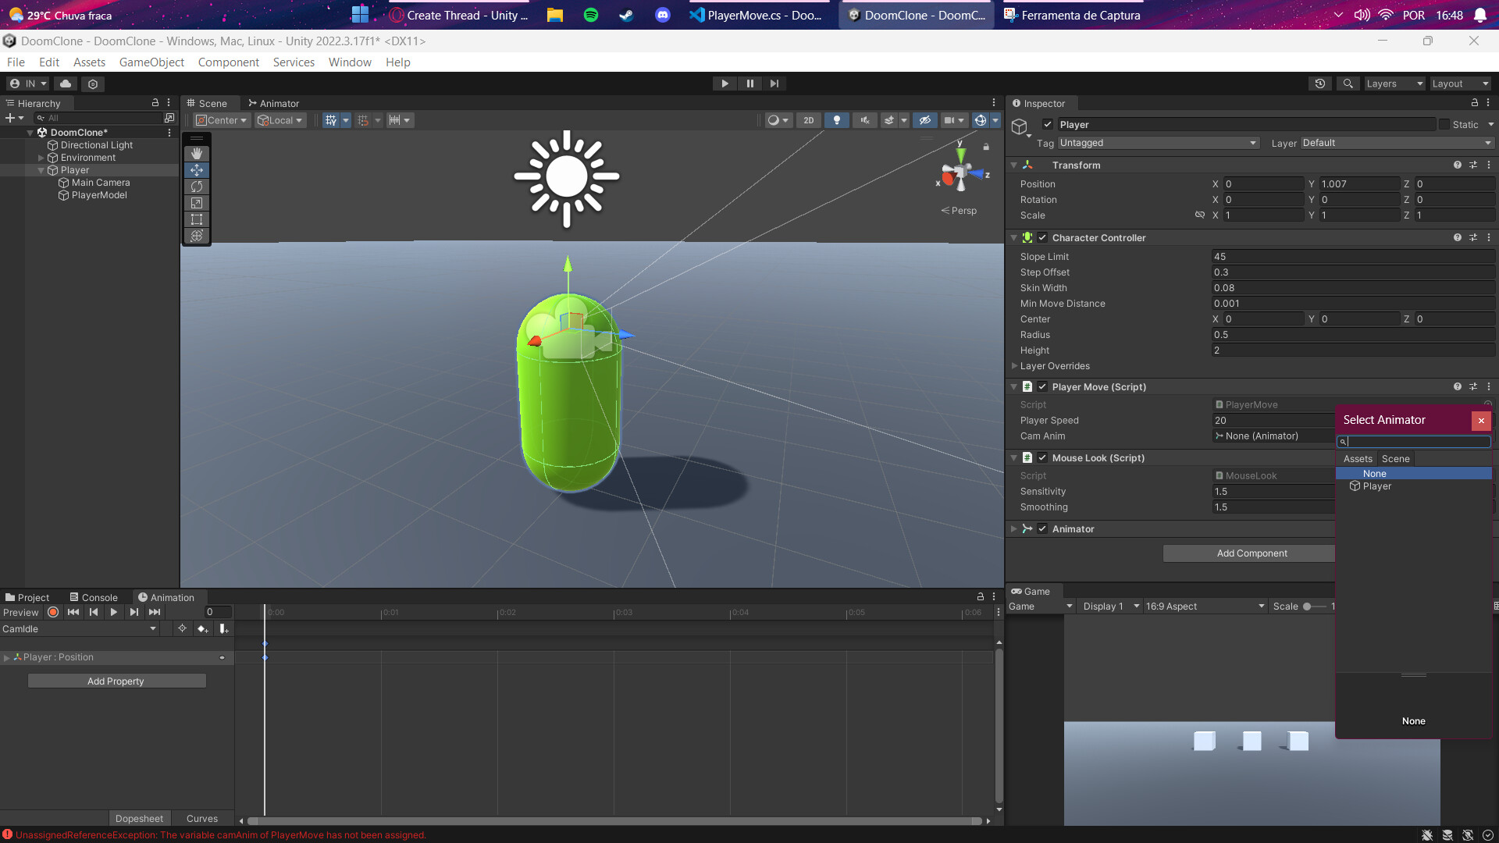
Task: Add a keyframe in the Animation window
Action: (x=202, y=628)
